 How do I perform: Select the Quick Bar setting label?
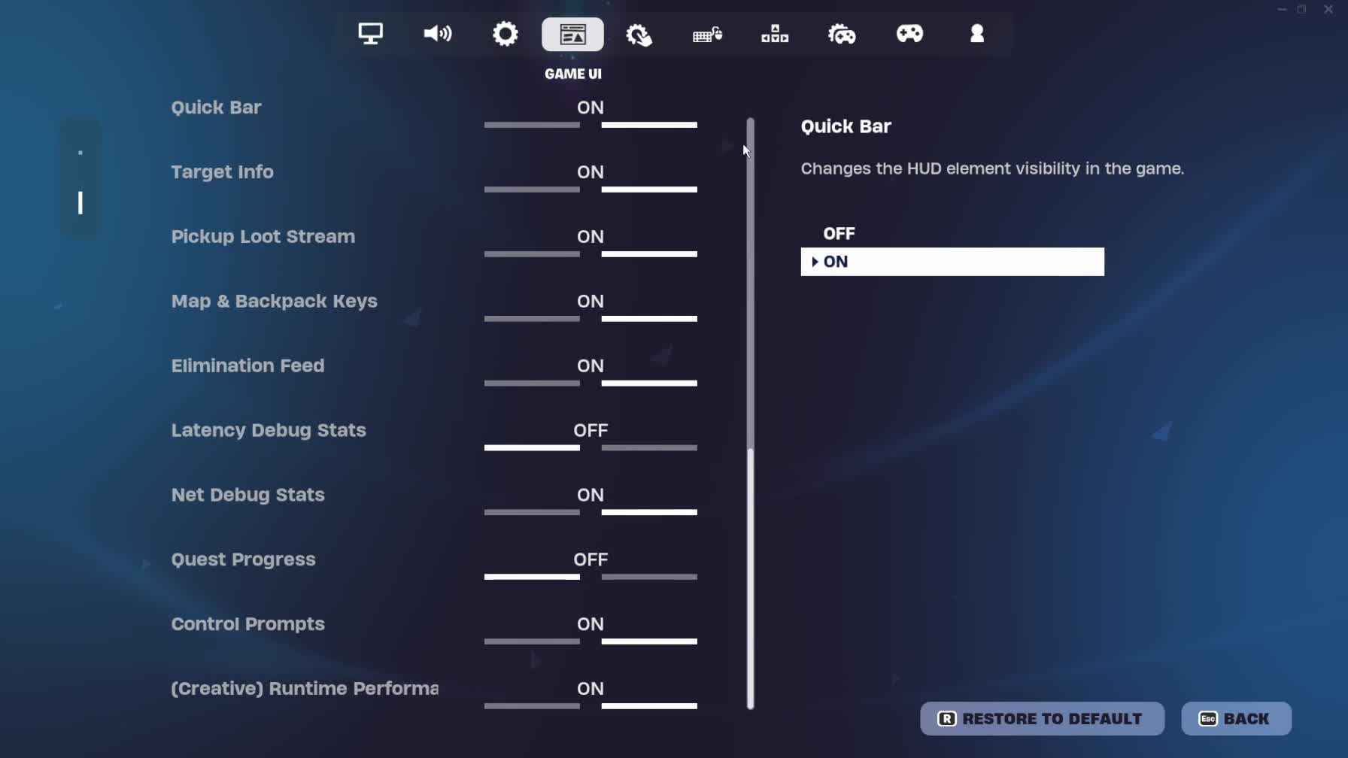216,108
